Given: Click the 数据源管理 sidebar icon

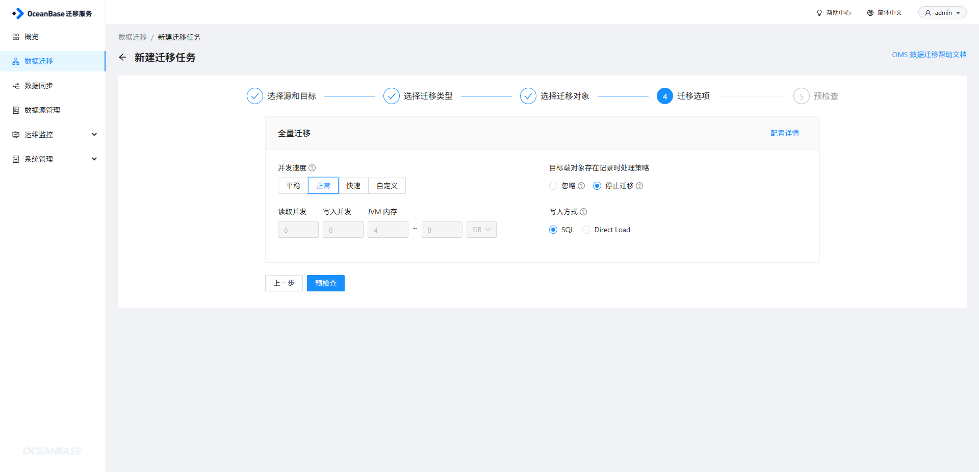Looking at the screenshot, I should pyautogui.click(x=16, y=110).
